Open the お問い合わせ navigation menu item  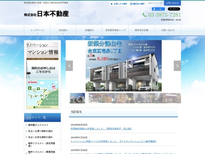(x=168, y=30)
